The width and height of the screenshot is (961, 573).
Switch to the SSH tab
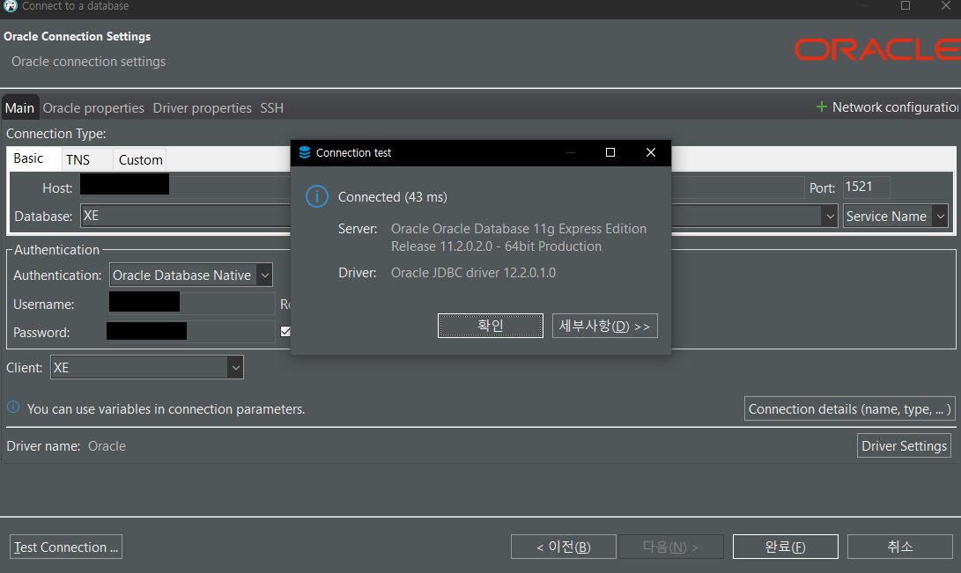(x=271, y=108)
